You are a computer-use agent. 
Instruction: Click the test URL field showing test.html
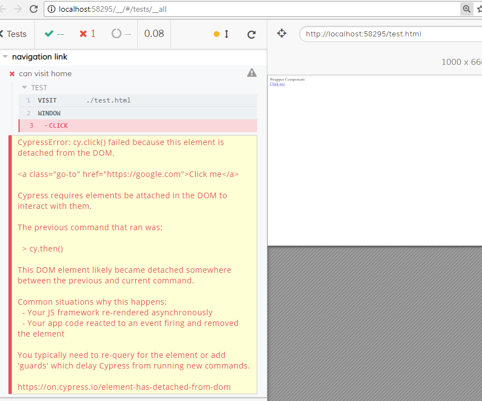(391, 34)
